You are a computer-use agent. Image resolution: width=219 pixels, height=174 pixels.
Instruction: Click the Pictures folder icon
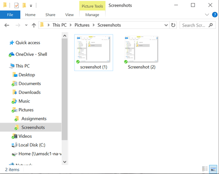pyautogui.click(x=14, y=110)
